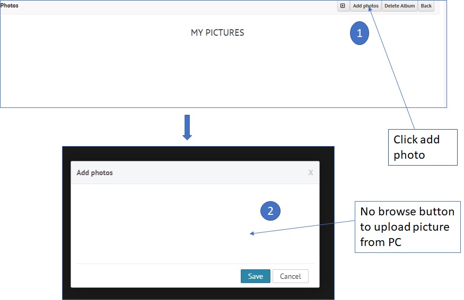Click the blue circle numbered 1
464x300 pixels.
pos(359,33)
